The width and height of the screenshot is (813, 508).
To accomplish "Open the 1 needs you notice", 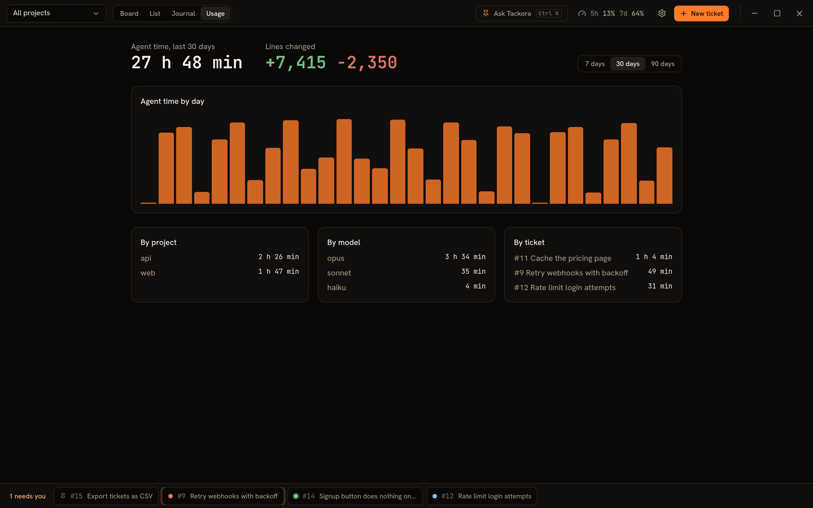I will point(28,496).
